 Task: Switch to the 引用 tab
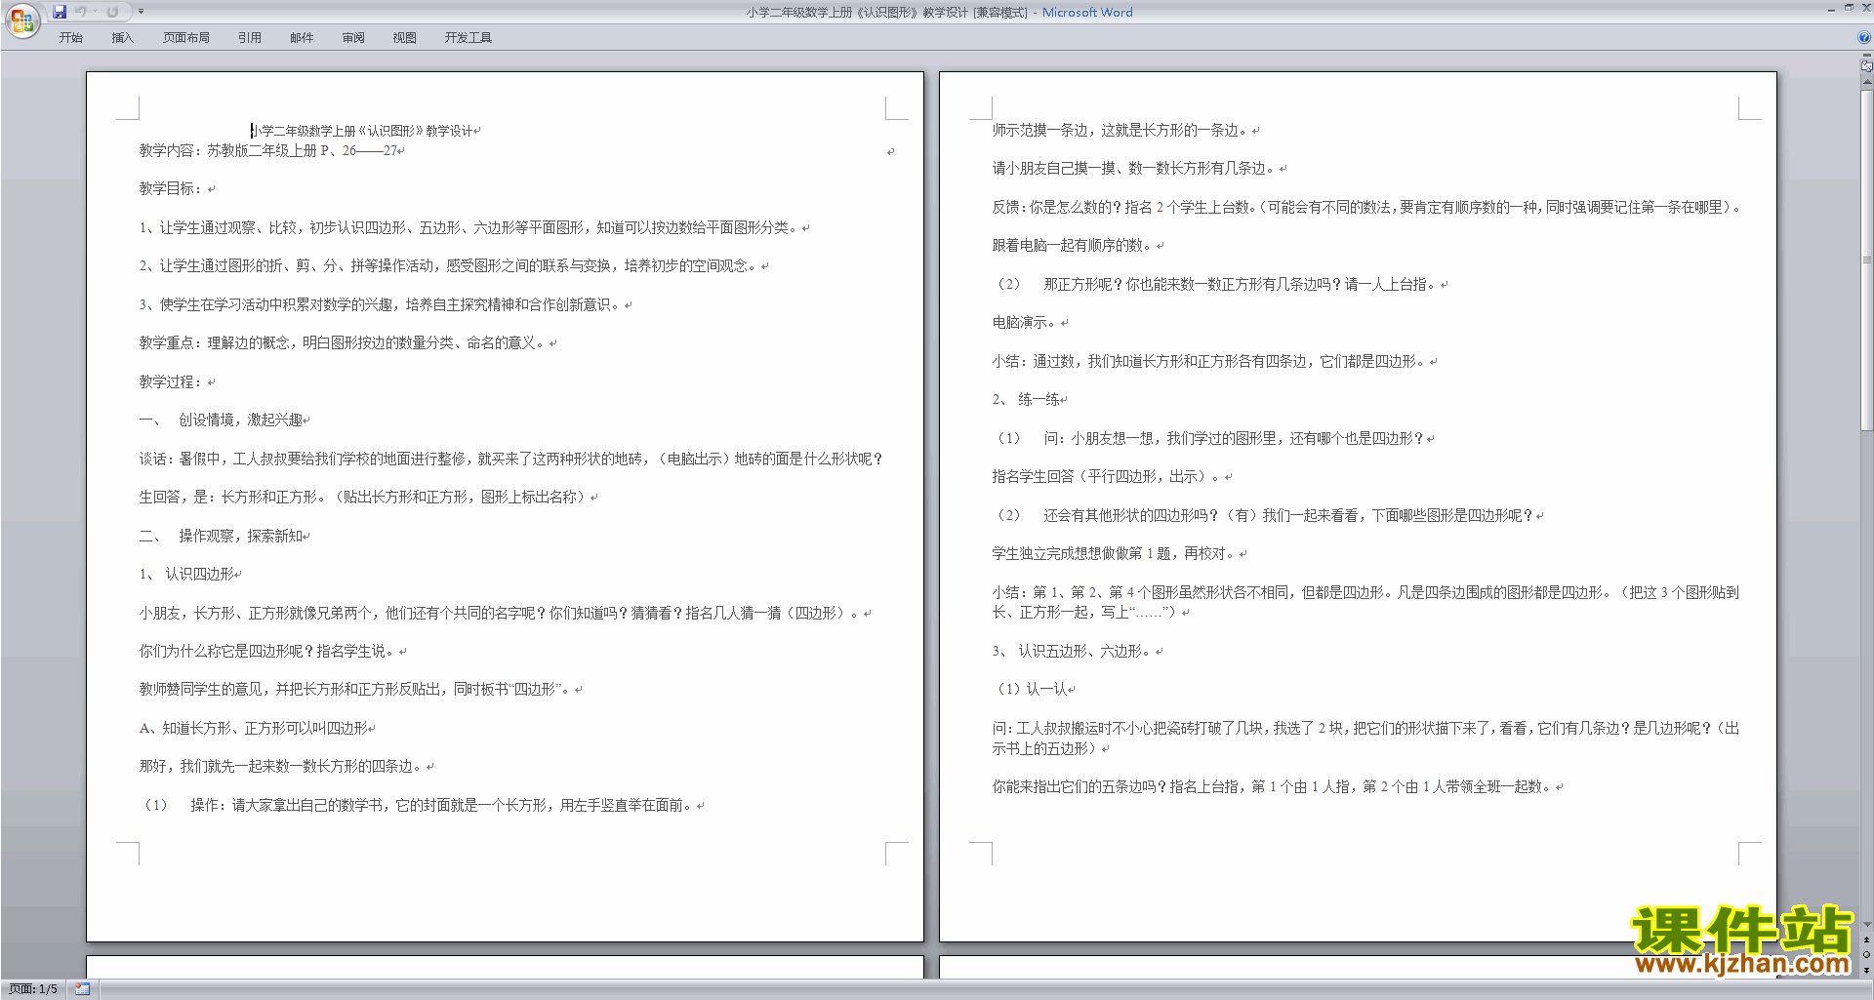pyautogui.click(x=250, y=38)
